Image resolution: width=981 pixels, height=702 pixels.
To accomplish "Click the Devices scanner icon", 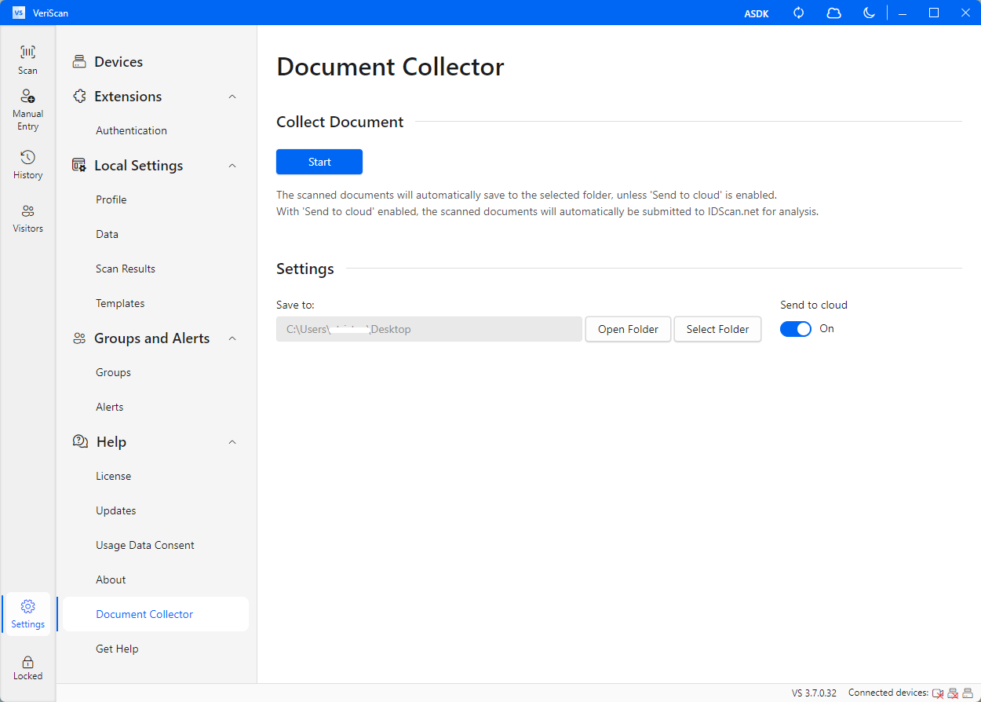I will [x=79, y=62].
